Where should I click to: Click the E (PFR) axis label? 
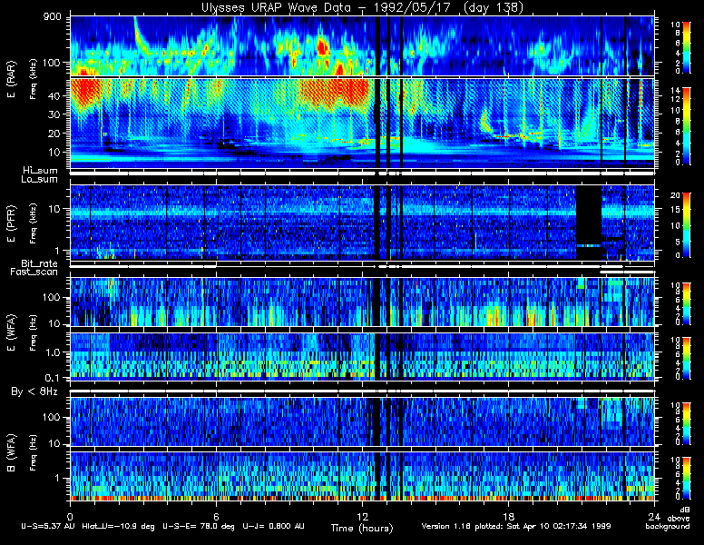[12, 223]
